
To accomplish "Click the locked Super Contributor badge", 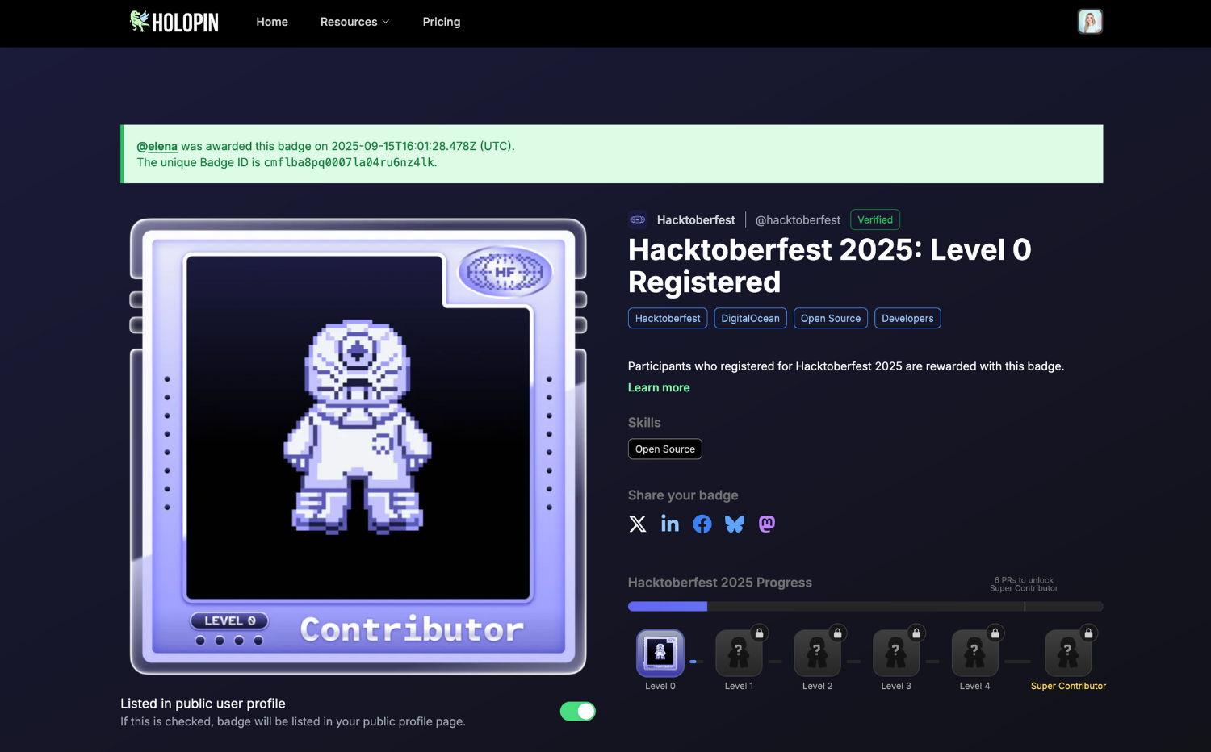I will (x=1067, y=654).
